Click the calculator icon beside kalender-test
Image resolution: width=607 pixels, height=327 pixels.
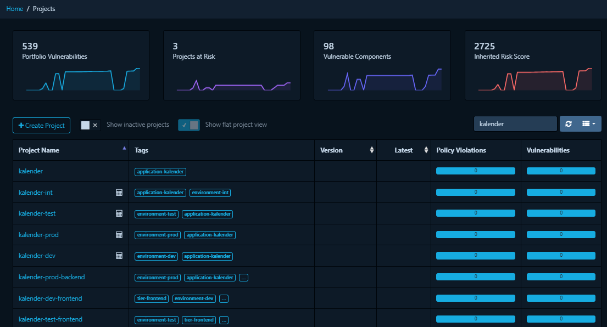[x=119, y=213]
